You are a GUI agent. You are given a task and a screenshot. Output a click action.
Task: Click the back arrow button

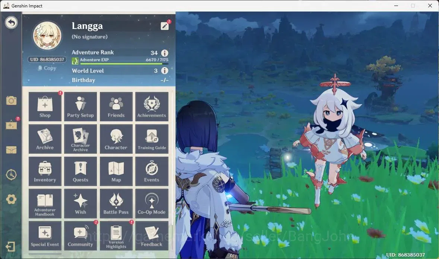11,22
